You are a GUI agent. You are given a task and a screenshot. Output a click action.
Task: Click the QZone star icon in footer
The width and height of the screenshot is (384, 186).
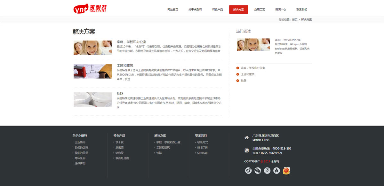(x=276, y=171)
